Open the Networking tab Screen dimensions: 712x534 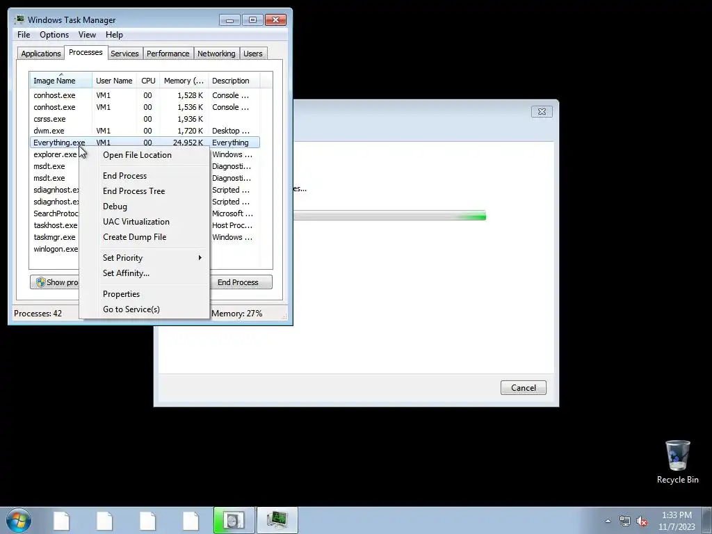[x=216, y=54]
